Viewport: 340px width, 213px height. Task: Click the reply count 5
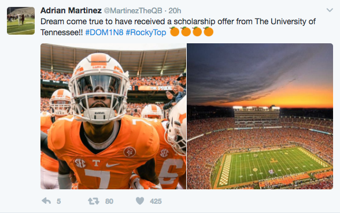(59, 201)
